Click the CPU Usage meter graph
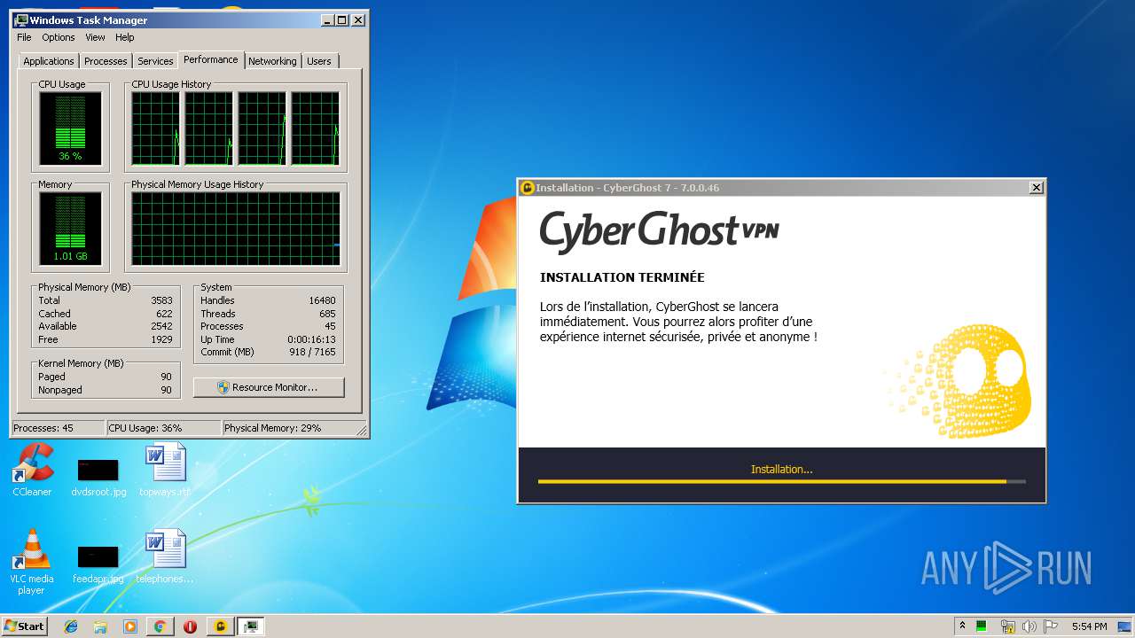Screen dimensions: 1135x638 click(70, 128)
